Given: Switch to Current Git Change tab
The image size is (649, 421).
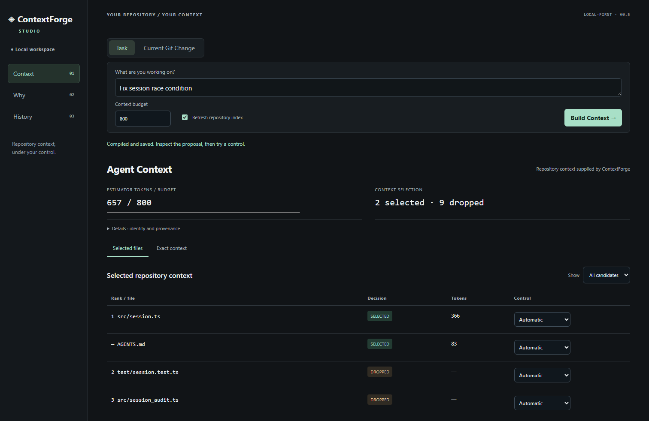Looking at the screenshot, I should click(x=169, y=48).
